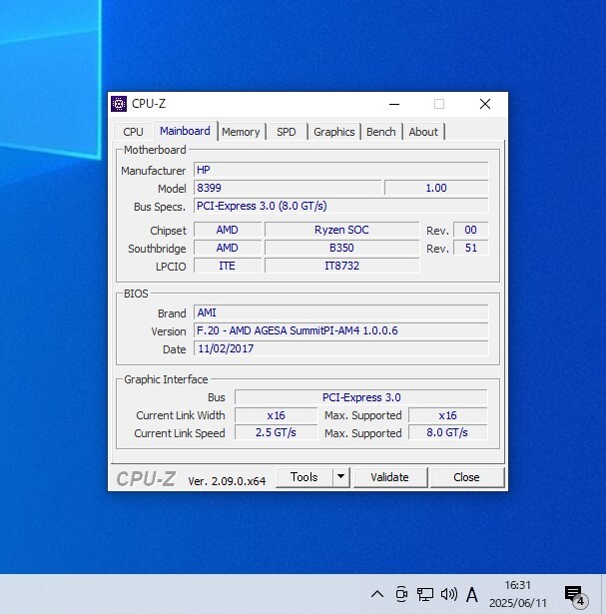Click Max. Supported speed 8.0 GT/s value
Image resolution: width=606 pixels, height=614 pixels.
click(x=448, y=432)
